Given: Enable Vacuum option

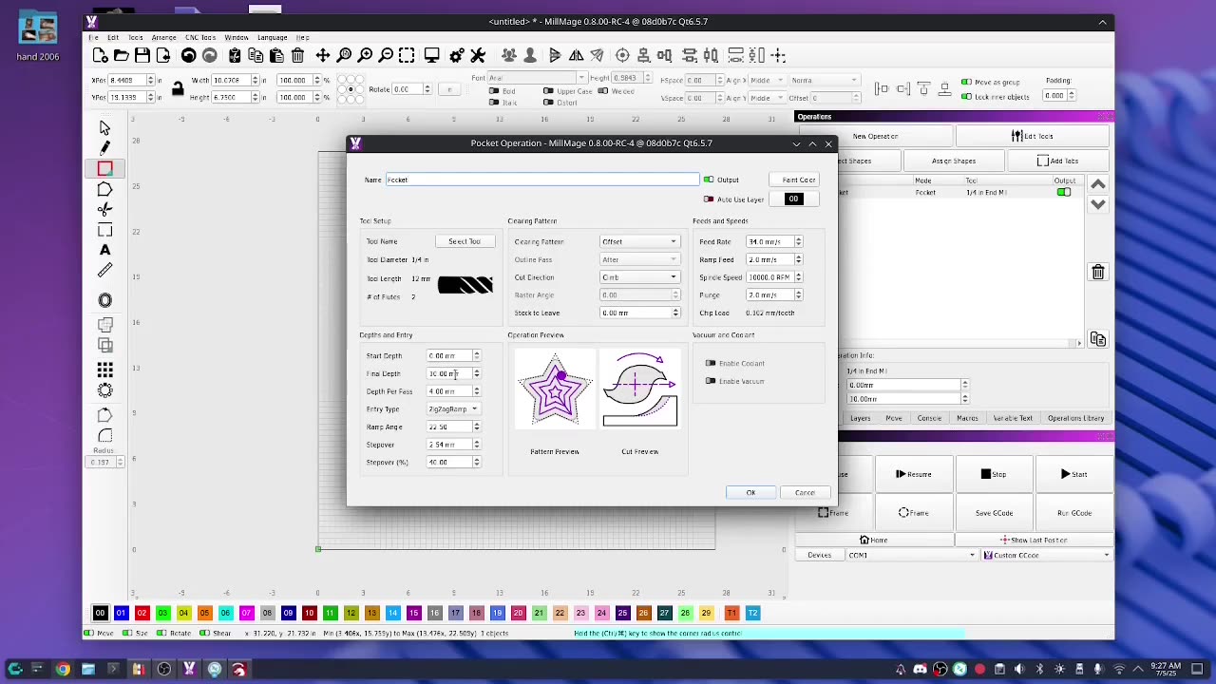Looking at the screenshot, I should point(711,381).
